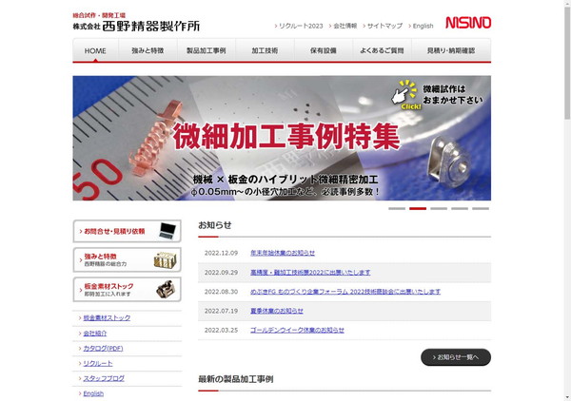The height and width of the screenshot is (401, 571).
Task: Go to the fourth banner slide indicator
Action: pyautogui.click(x=460, y=209)
